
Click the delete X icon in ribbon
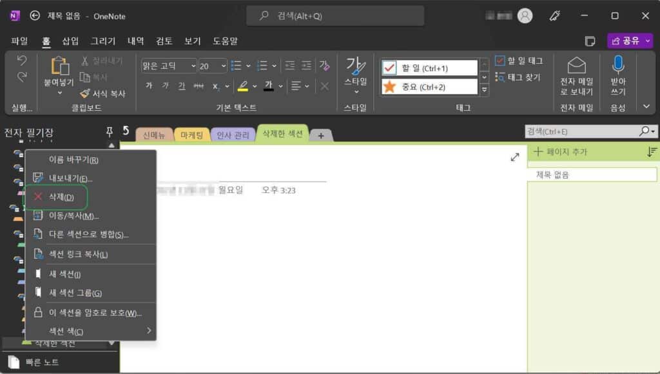pos(325,86)
